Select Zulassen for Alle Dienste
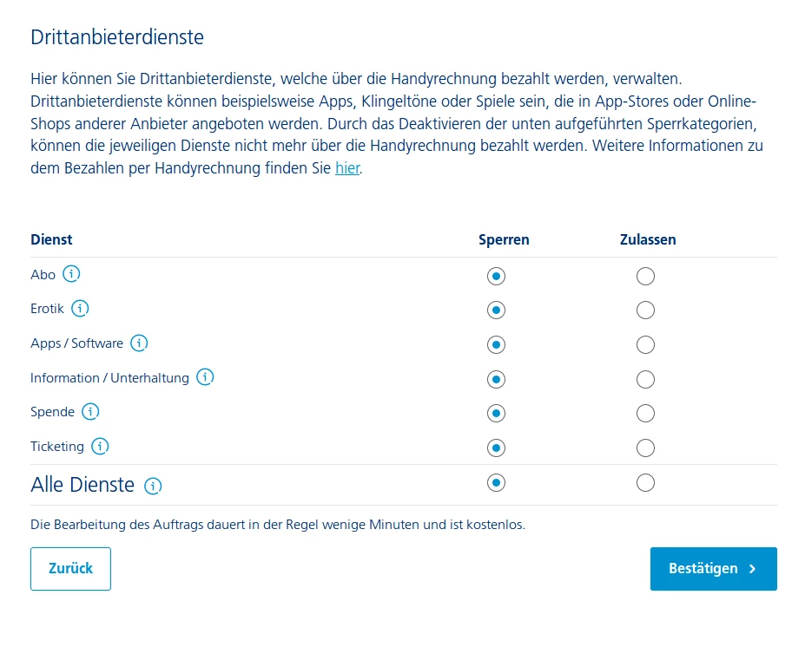The height and width of the screenshot is (647, 805). (645, 483)
